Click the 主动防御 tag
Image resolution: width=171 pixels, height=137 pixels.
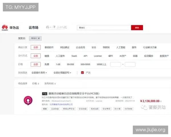(x=55, y=109)
